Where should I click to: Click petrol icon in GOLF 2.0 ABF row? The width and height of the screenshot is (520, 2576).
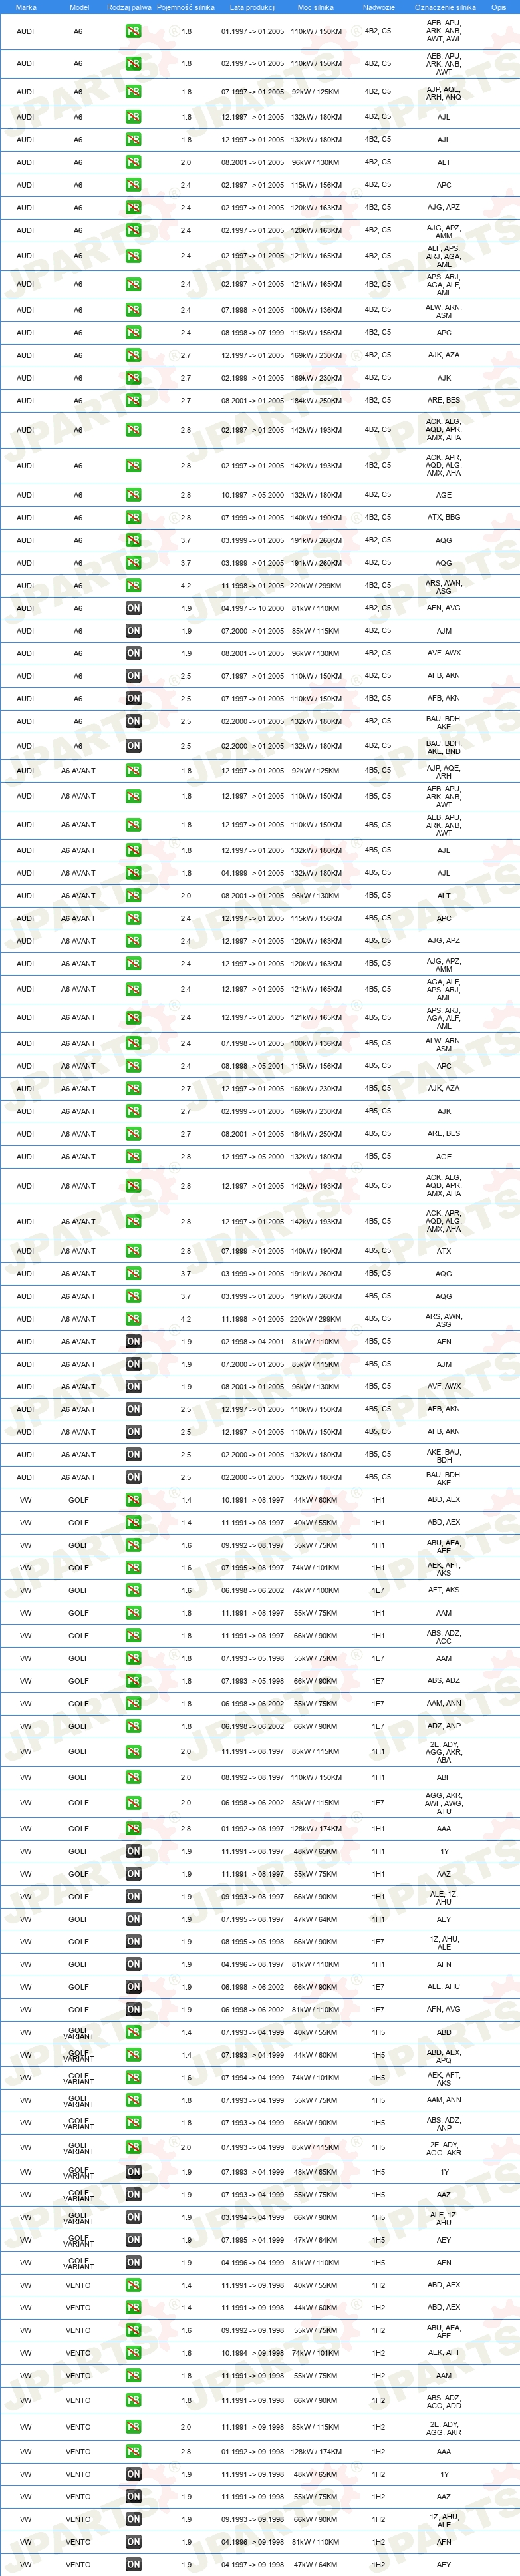click(133, 1777)
